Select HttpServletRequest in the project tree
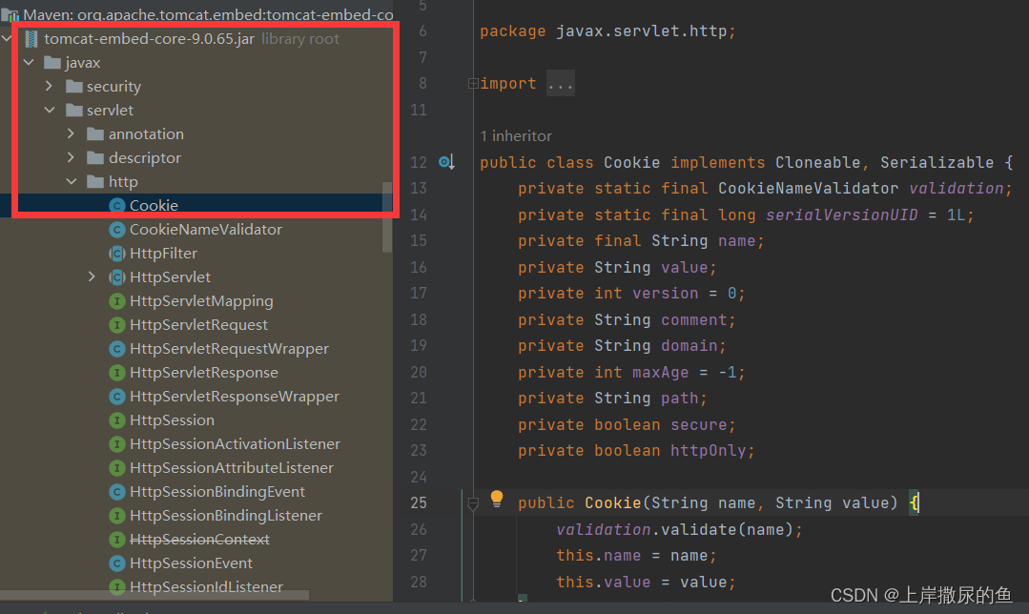Screen dimensions: 1029x614 [x=198, y=325]
